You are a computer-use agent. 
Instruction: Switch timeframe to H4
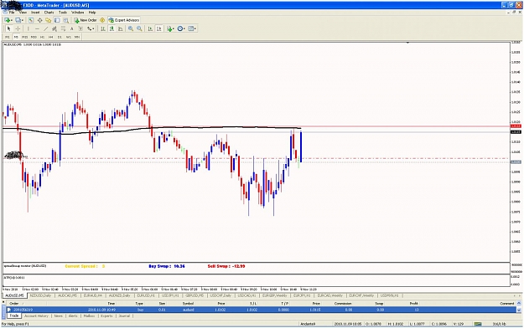51,37
